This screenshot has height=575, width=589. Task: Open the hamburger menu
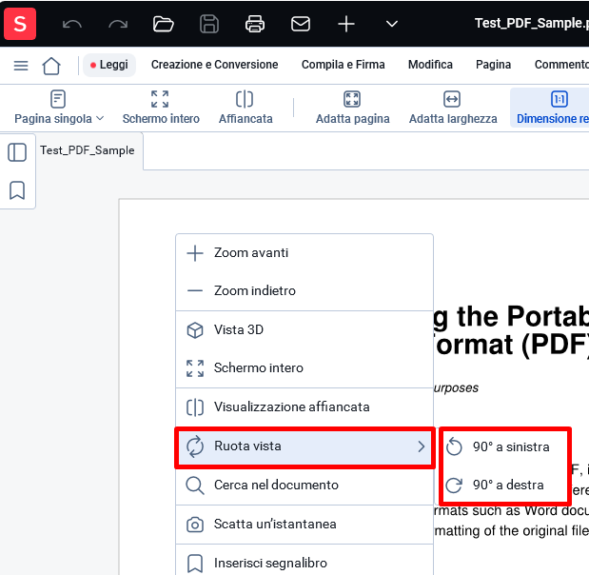coord(21,66)
